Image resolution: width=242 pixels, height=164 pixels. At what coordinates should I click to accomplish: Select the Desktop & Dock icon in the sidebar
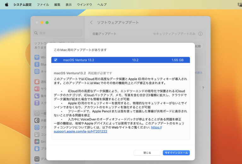click(x=37, y=159)
